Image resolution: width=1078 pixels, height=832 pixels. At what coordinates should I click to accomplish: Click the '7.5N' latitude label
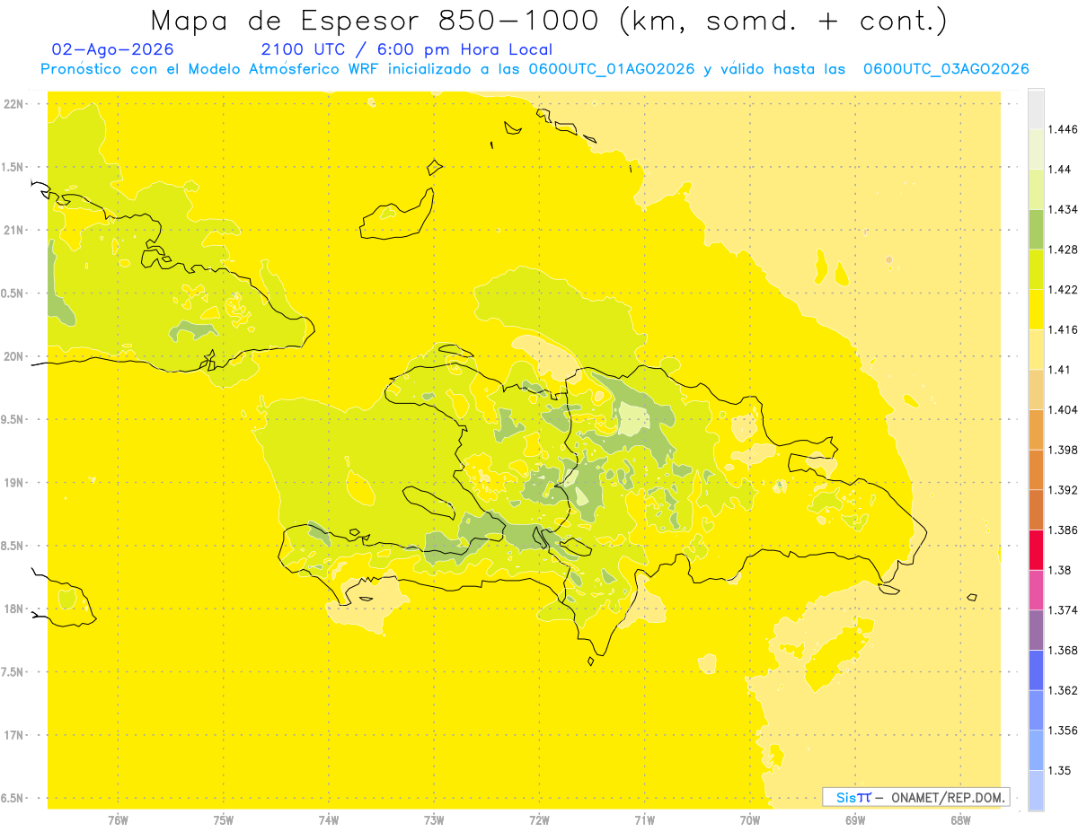click(x=13, y=672)
